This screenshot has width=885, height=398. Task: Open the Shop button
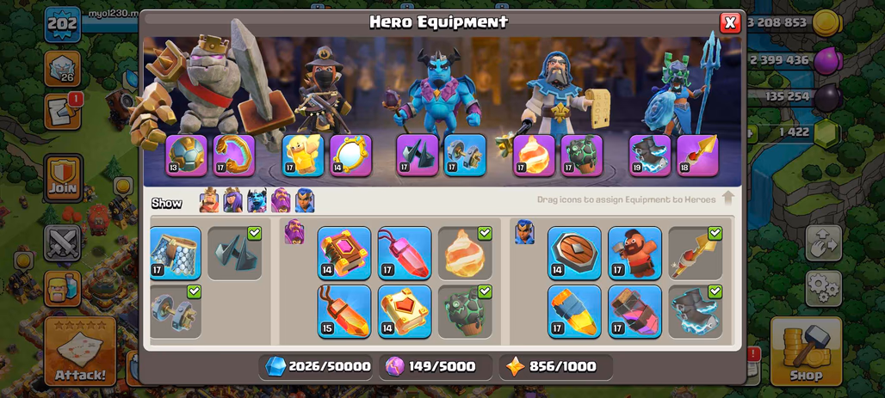tap(806, 351)
